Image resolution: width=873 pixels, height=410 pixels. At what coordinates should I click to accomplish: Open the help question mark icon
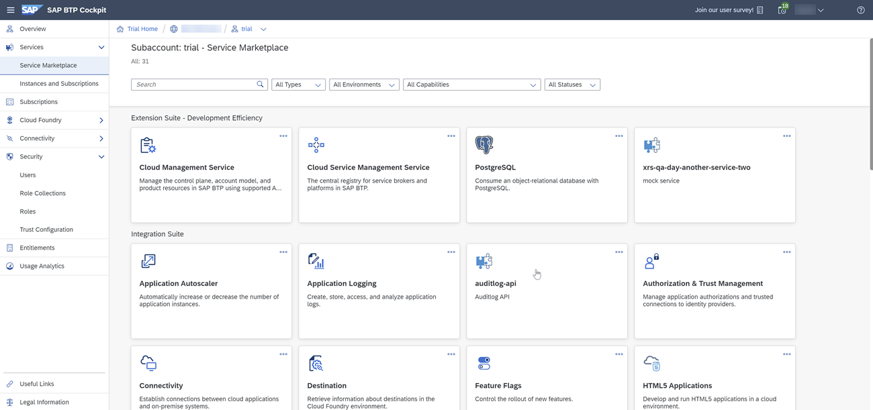point(861,10)
